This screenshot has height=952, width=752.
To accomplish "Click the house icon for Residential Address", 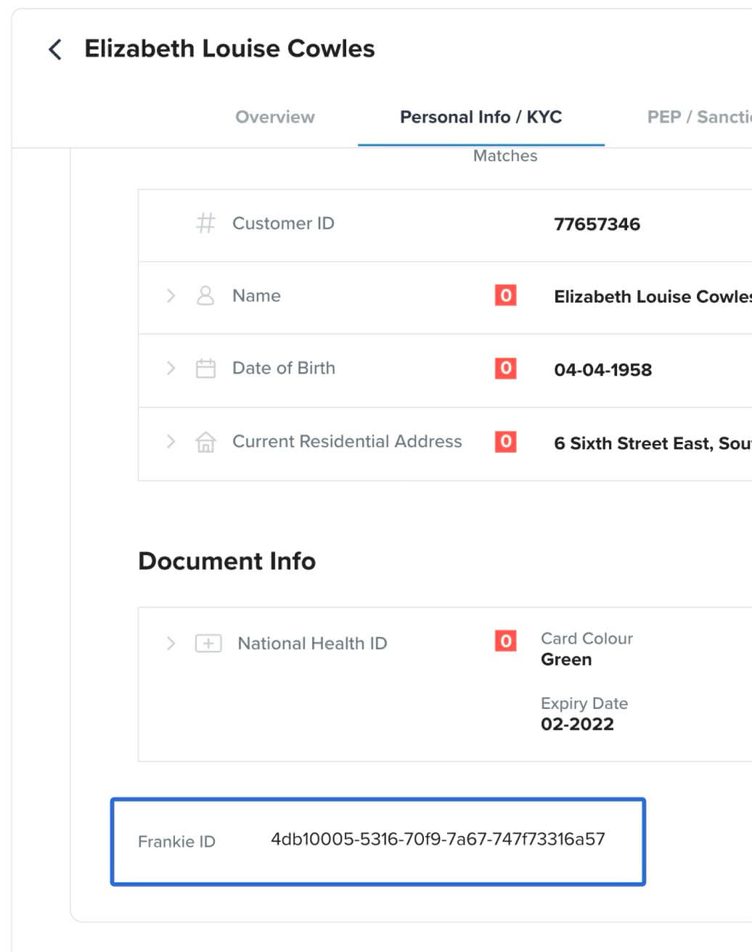I will click(205, 442).
